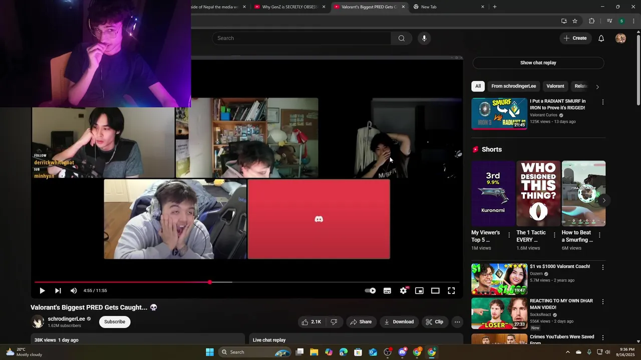Select the Valorant filter chip
The image size is (641, 360).
click(555, 86)
